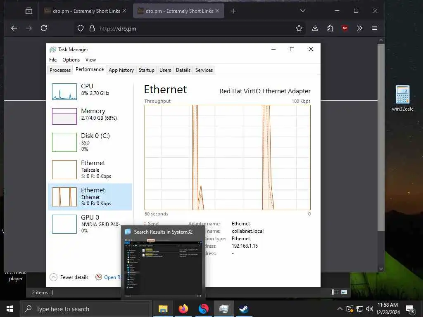
Task: Bookmark this page with star
Action: (x=299, y=28)
